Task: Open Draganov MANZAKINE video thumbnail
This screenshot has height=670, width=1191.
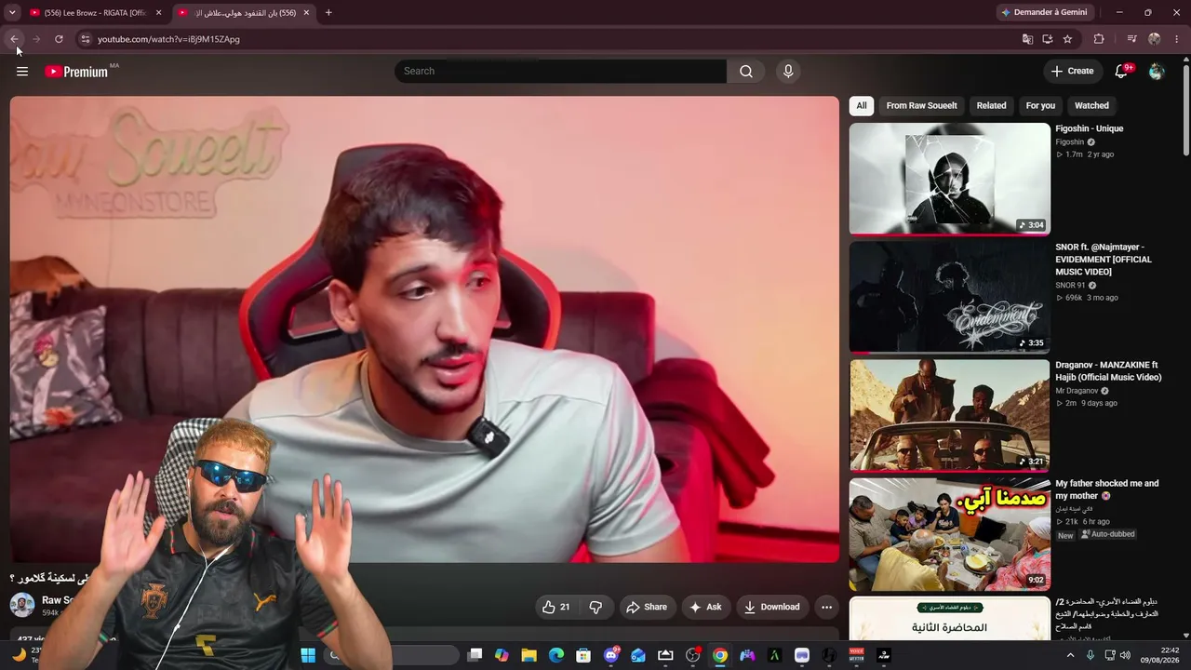Action: pyautogui.click(x=949, y=415)
